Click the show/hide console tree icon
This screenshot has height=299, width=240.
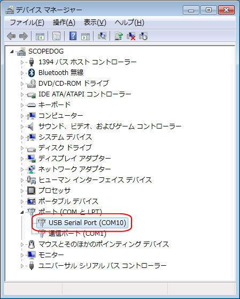click(x=40, y=36)
